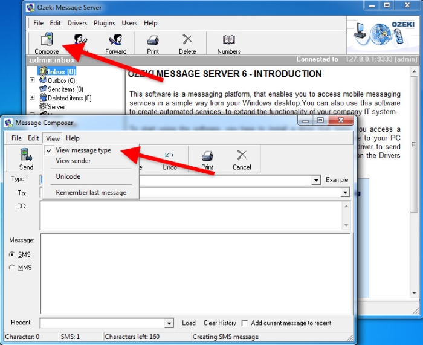
Task: Click CC field scroll up arrow
Action: pyautogui.click(x=346, y=206)
